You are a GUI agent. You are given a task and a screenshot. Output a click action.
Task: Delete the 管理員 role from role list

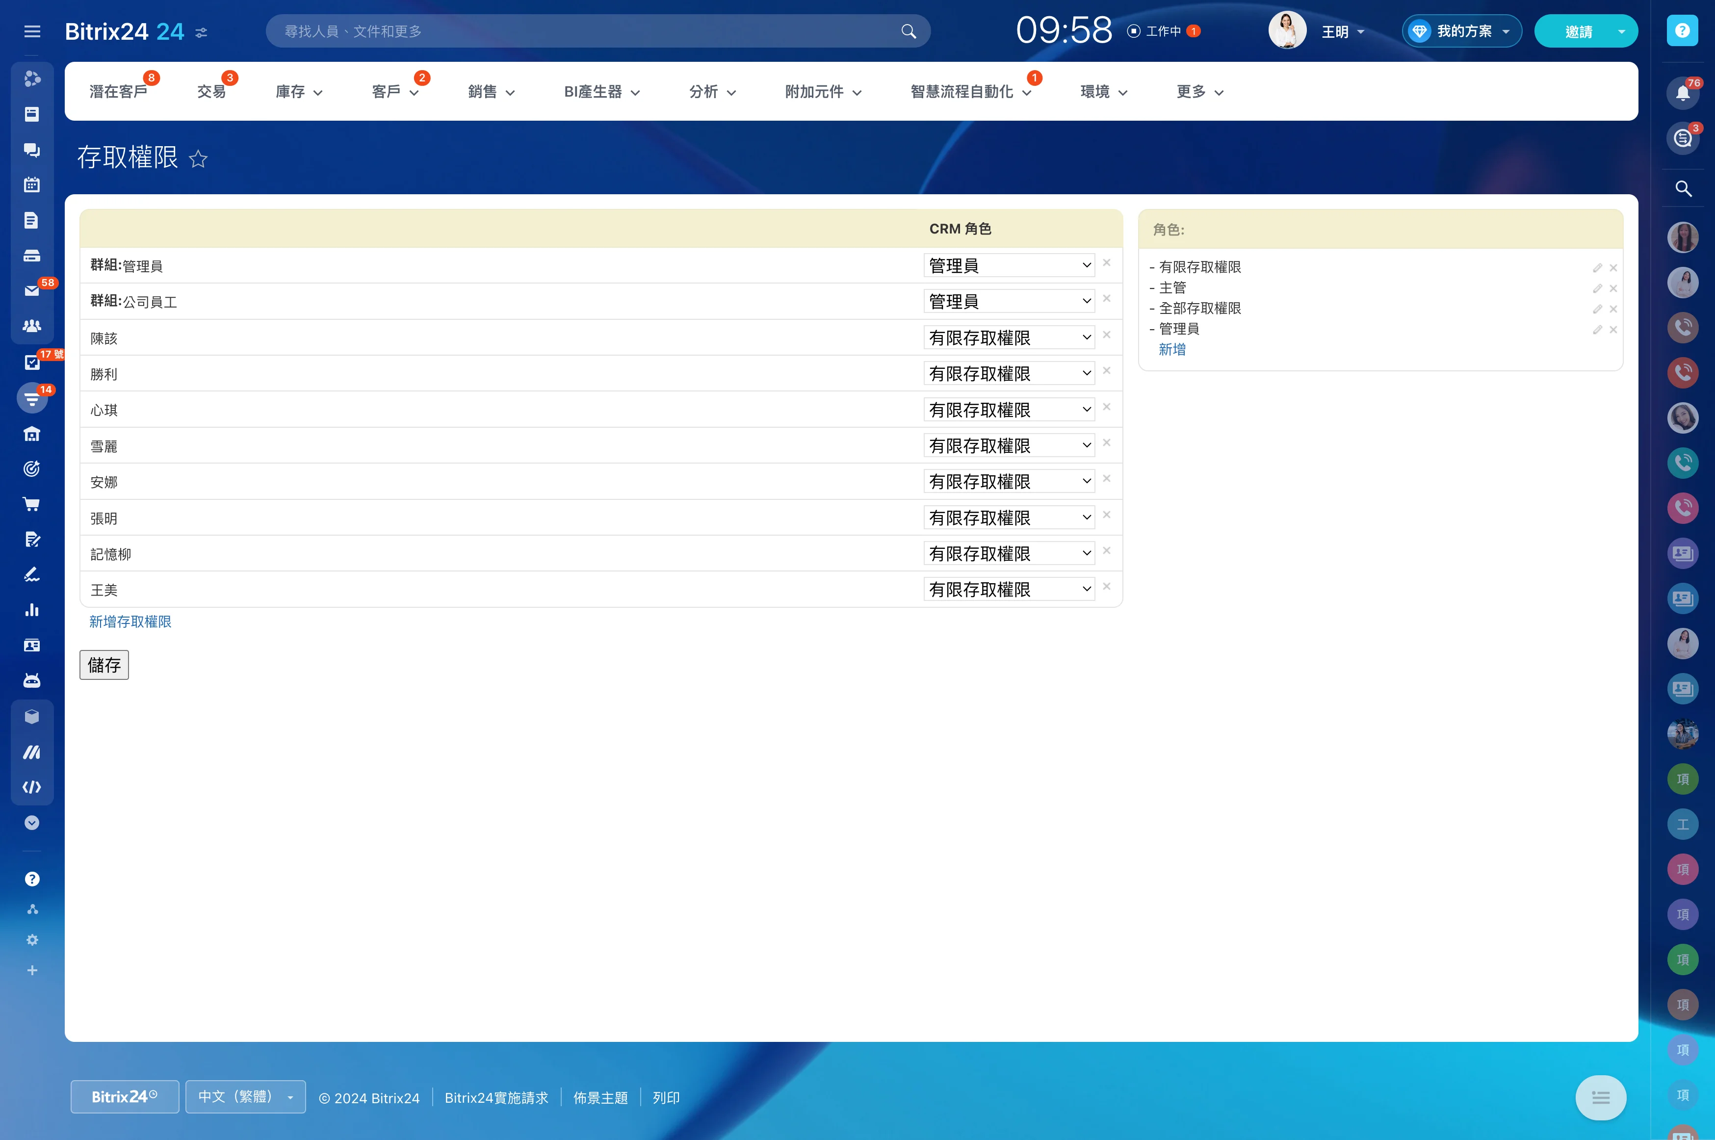(x=1613, y=329)
